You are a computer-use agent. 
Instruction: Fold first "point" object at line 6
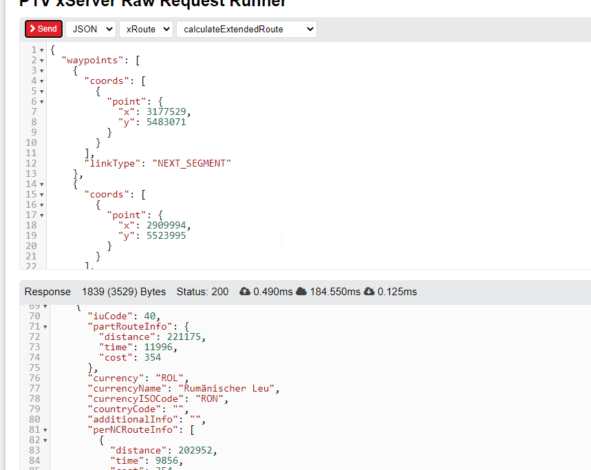tap(42, 102)
